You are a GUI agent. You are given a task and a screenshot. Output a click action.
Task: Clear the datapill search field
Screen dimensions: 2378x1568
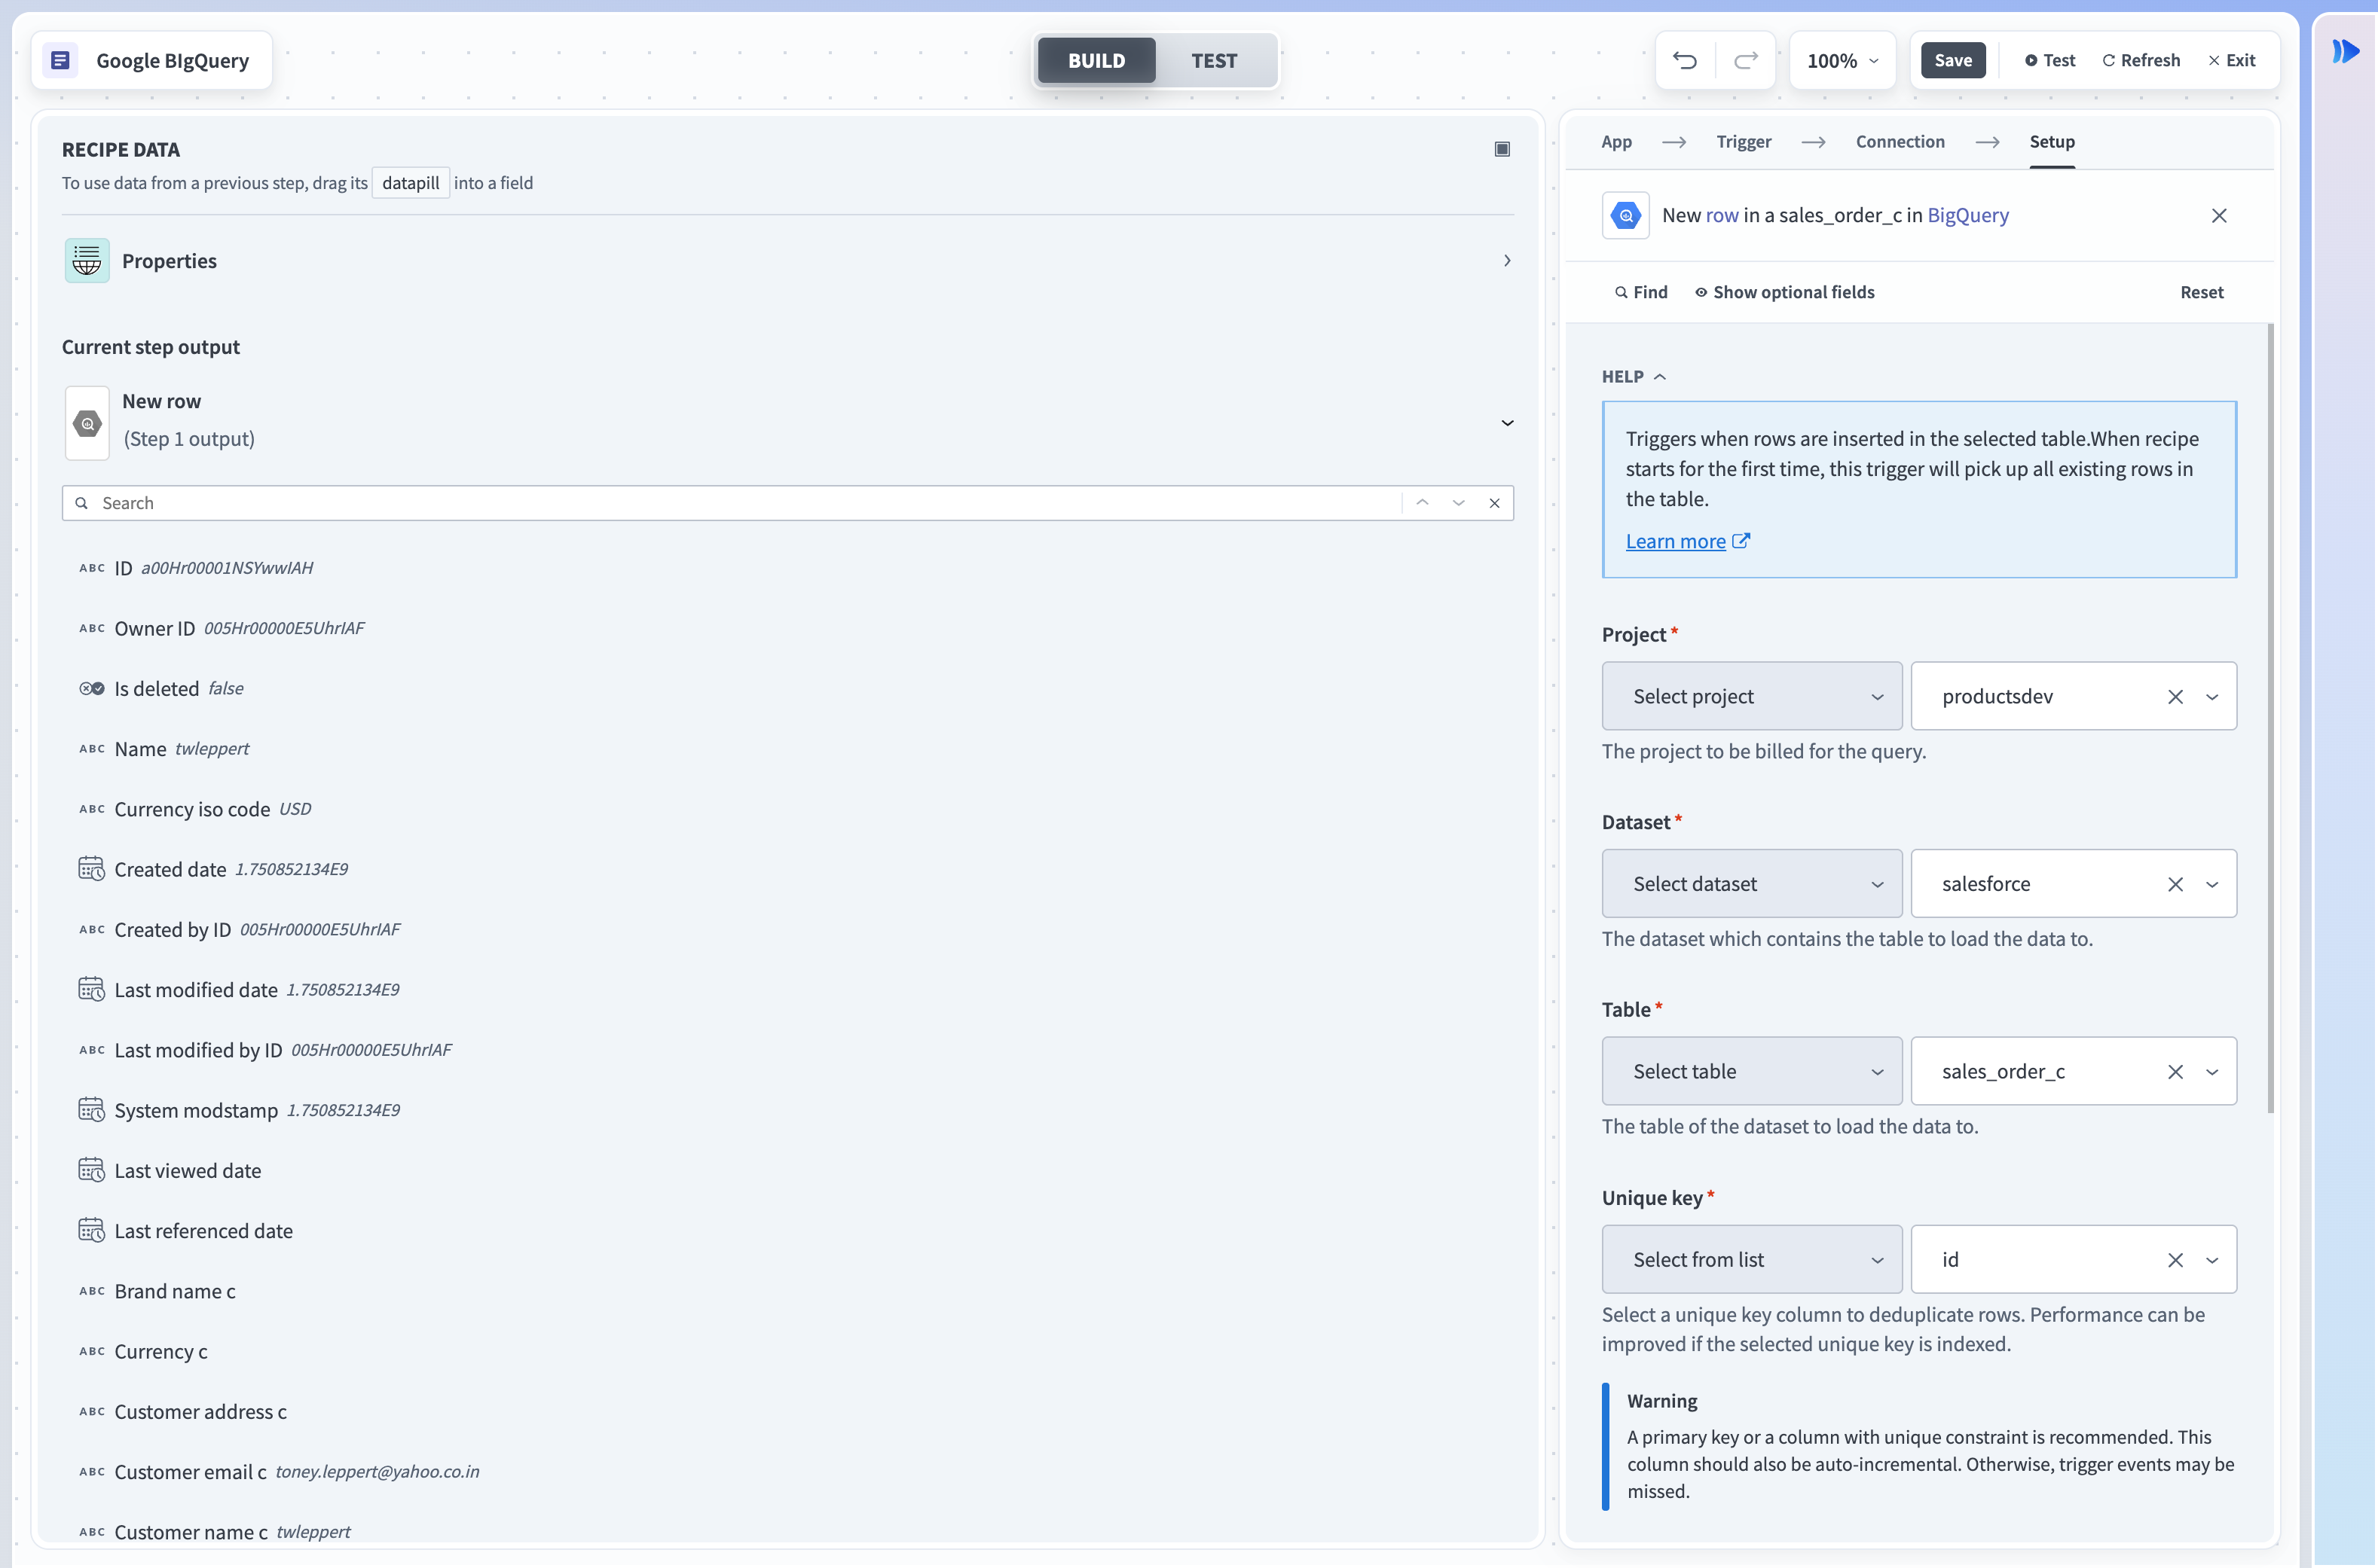pos(1495,503)
